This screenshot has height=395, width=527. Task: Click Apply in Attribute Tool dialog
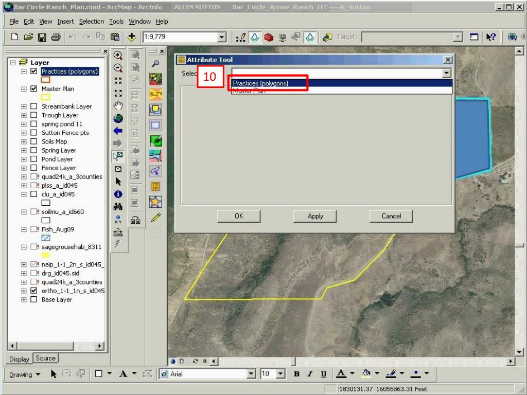click(315, 216)
